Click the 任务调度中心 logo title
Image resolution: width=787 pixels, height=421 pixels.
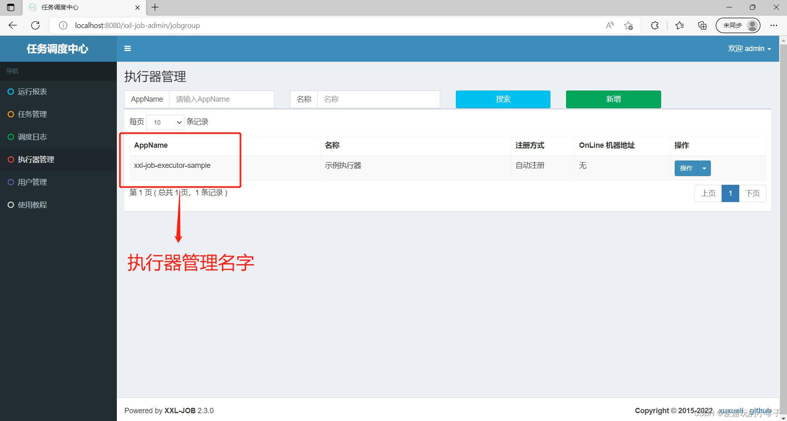58,49
